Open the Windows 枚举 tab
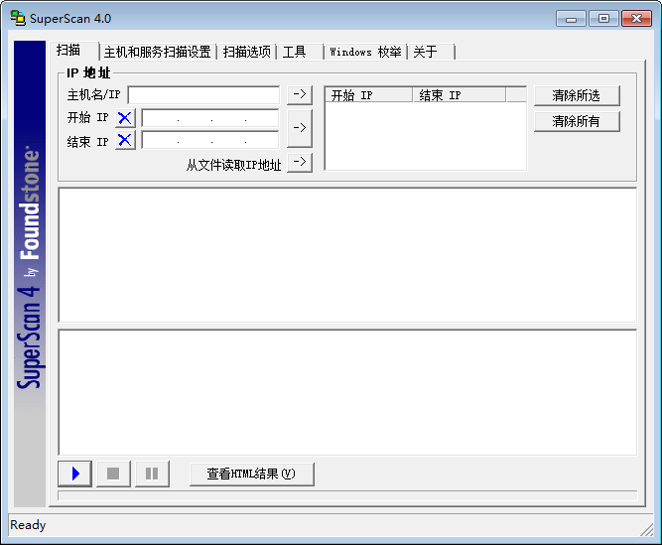Screen dimensions: 662x545 (365, 52)
